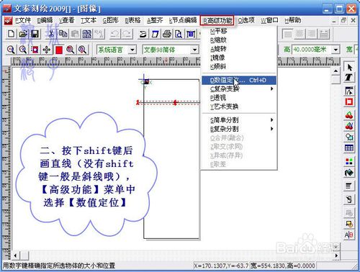
Task: Choose R缩放 from the menu
Action: pos(239,40)
